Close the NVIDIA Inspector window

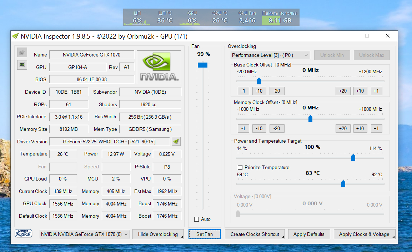click(388, 36)
